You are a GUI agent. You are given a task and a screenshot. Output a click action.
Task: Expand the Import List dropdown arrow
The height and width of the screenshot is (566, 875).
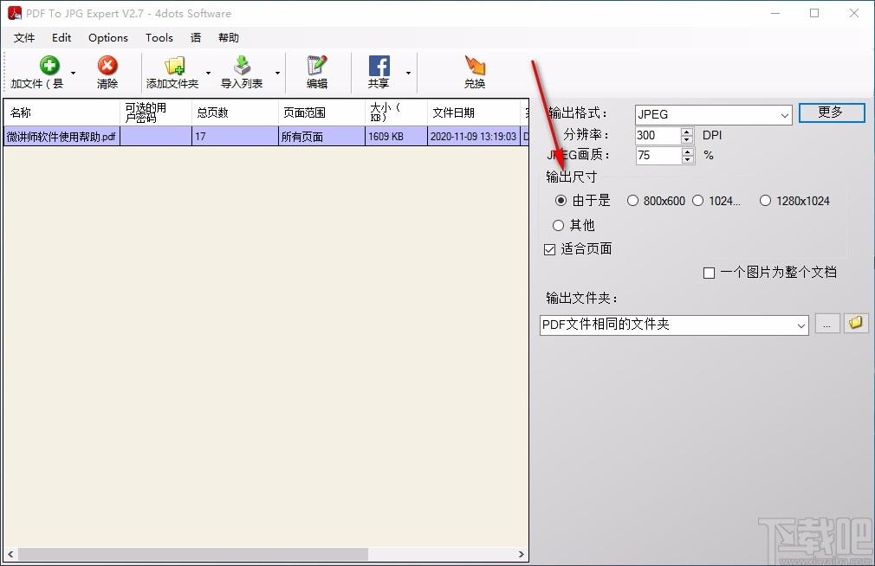[277, 73]
